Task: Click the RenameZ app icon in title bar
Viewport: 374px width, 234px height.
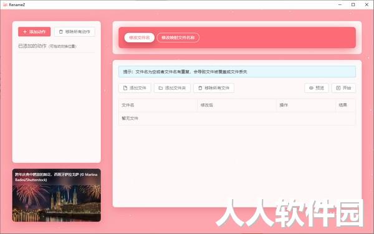Action: (5, 4)
